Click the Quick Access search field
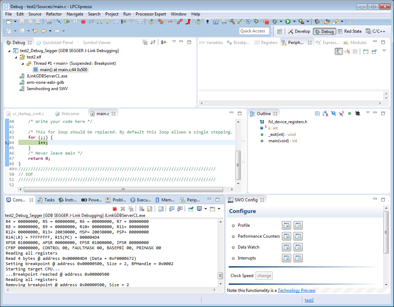The width and height of the screenshot is (394, 307). [254, 31]
